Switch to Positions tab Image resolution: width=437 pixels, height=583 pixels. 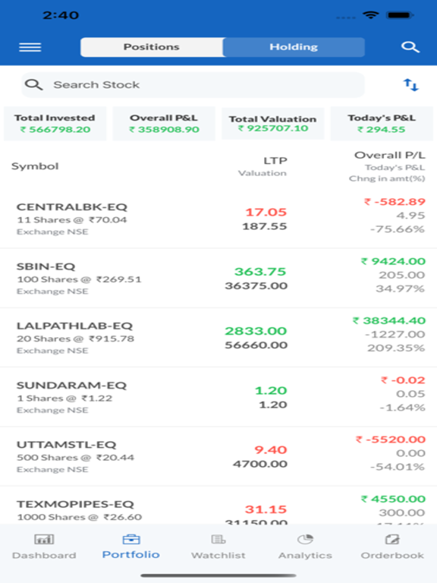tap(152, 47)
